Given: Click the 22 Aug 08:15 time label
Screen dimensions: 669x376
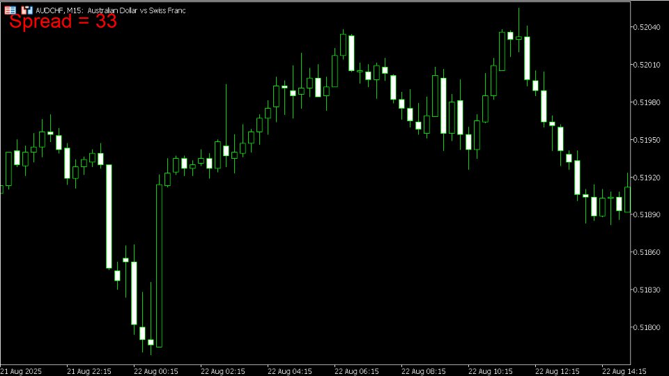Looking at the screenshot, I should coord(424,371).
